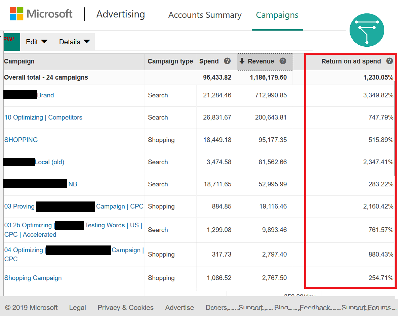Open the 03.2b Optimizing Testing Words campaign
Image resolution: width=398 pixels, height=317 pixels.
click(x=73, y=230)
